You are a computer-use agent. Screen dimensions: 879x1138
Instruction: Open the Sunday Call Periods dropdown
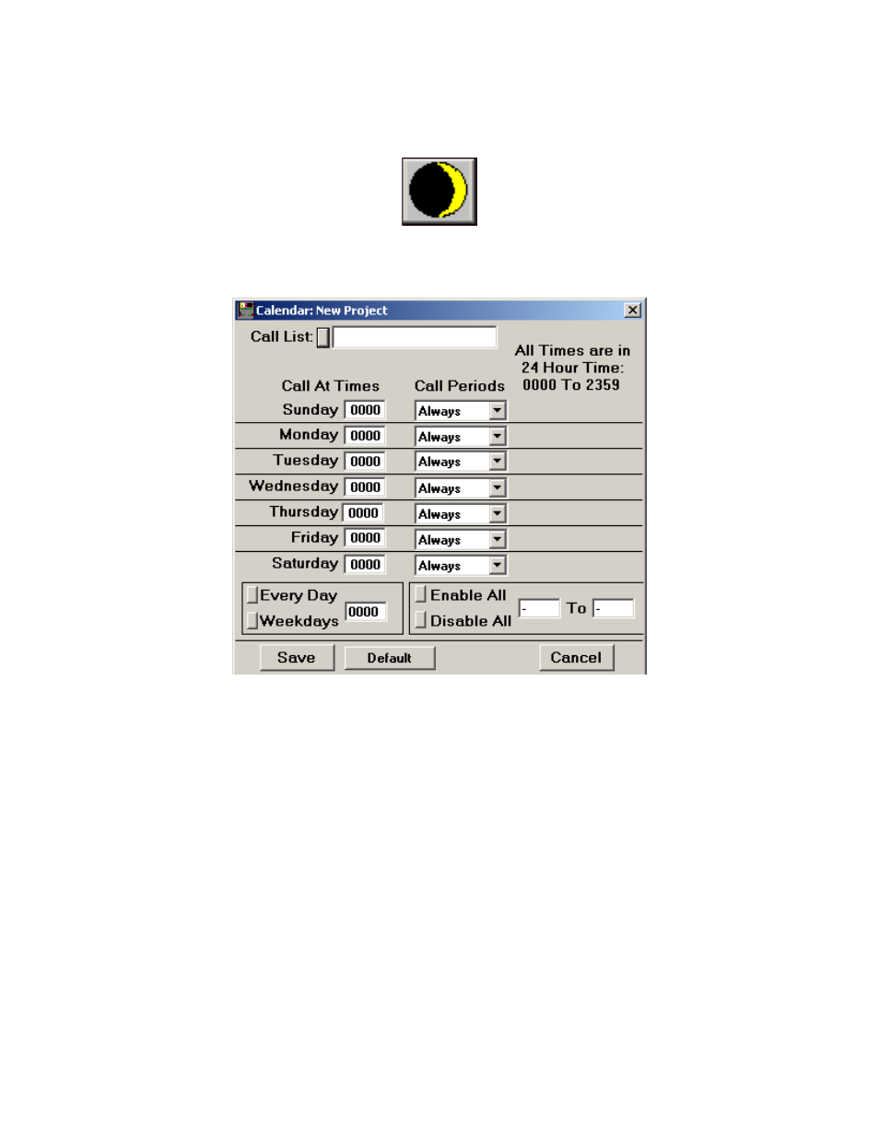[x=497, y=411]
